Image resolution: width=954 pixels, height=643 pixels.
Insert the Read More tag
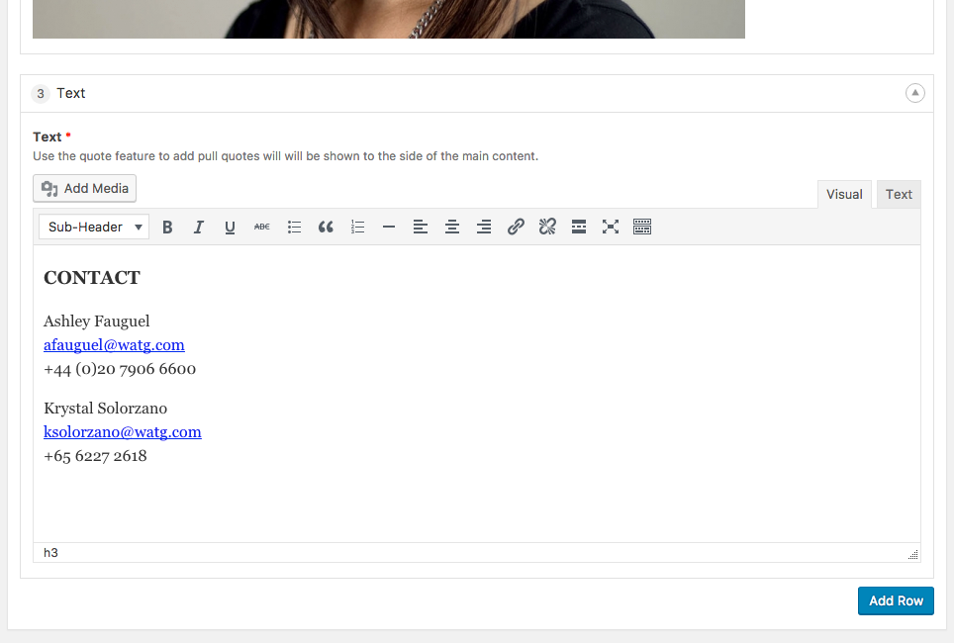click(579, 228)
